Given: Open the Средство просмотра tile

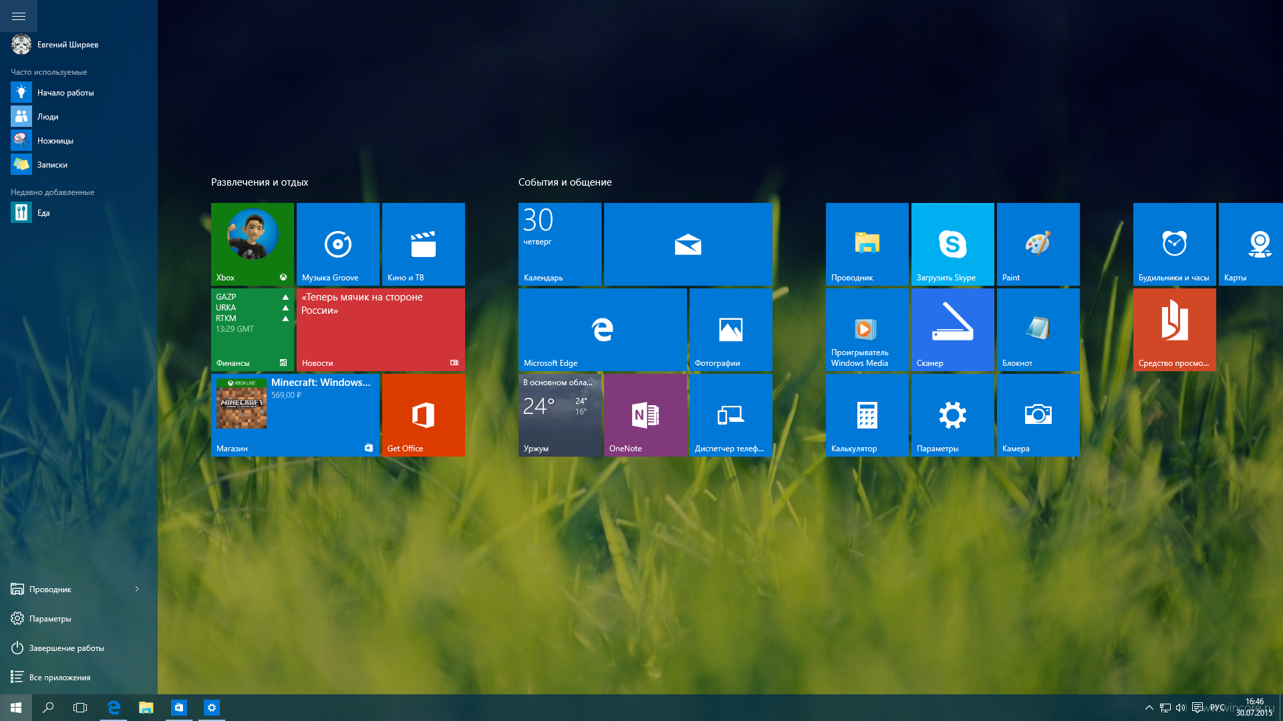Looking at the screenshot, I should coord(1175,330).
